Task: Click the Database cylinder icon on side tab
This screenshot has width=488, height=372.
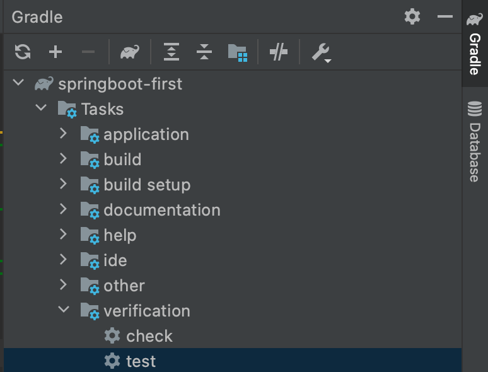Action: tap(475, 108)
